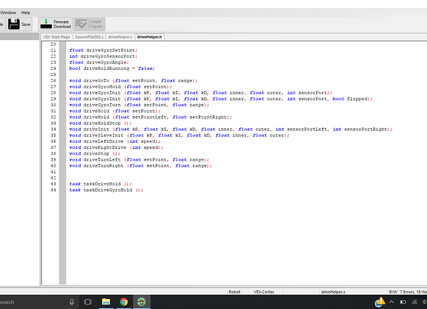427x309 pixels.
Task: Click 'driveTurnLeft' on line 39
Action: pyautogui.click(x=102, y=159)
